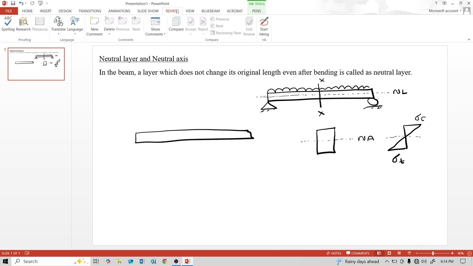Open Microsoft account dropdown
473x266 pixels.
pyautogui.click(x=445, y=11)
